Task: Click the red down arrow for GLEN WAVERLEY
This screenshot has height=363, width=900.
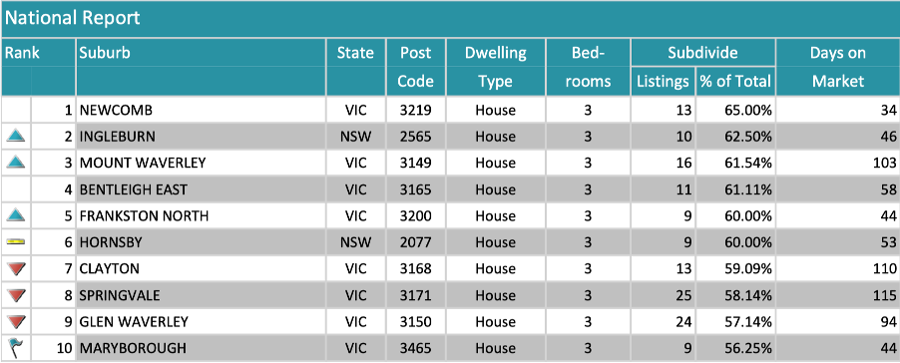Action: click(x=16, y=322)
